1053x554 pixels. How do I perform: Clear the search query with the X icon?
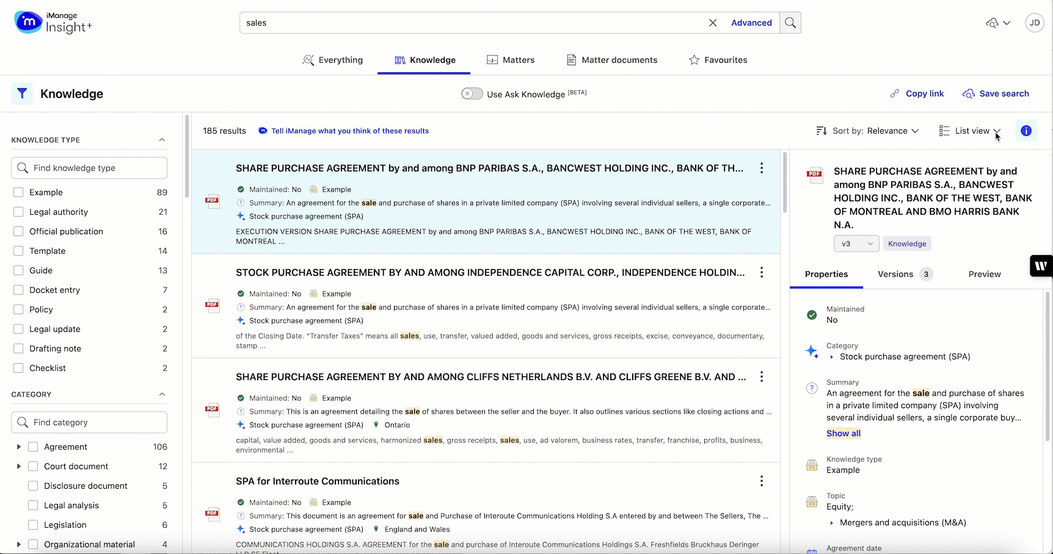712,23
